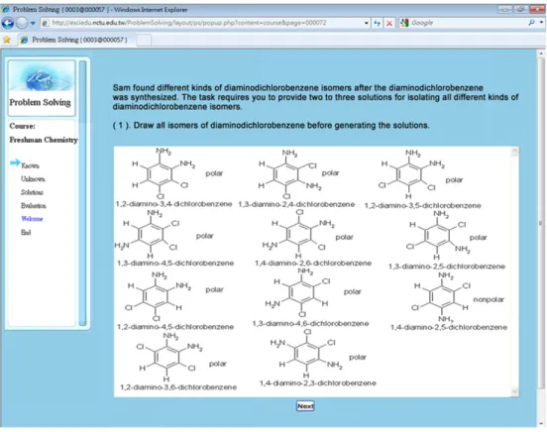Click the Next button
The width and height of the screenshot is (547, 432).
click(305, 406)
